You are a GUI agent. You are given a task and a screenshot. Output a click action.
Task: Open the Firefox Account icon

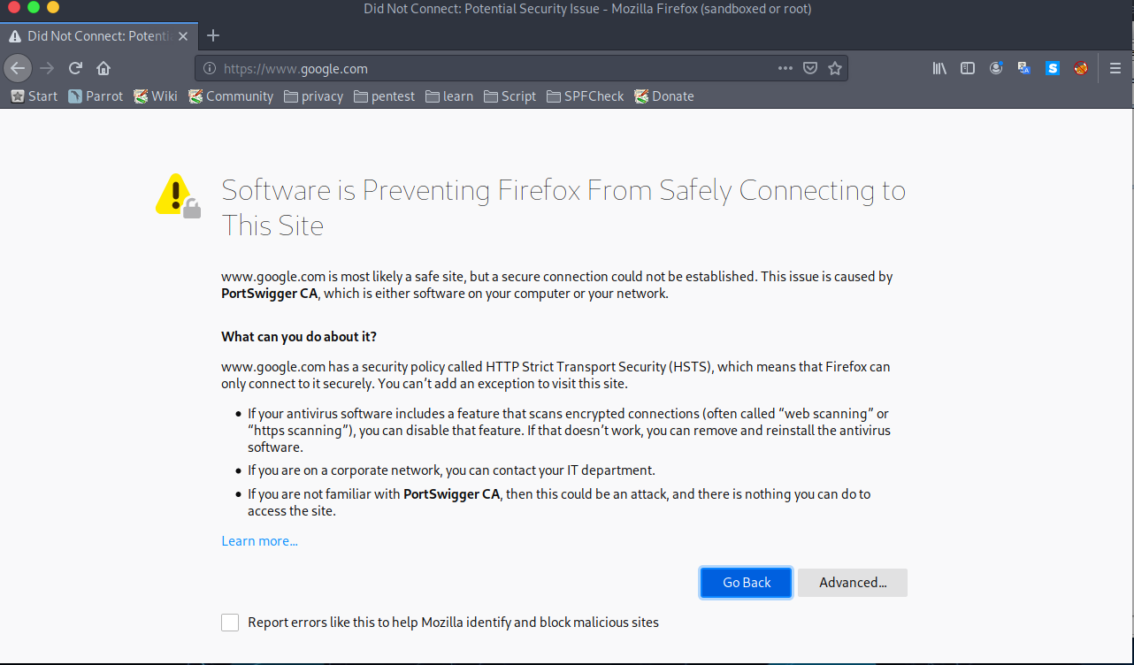coord(996,68)
